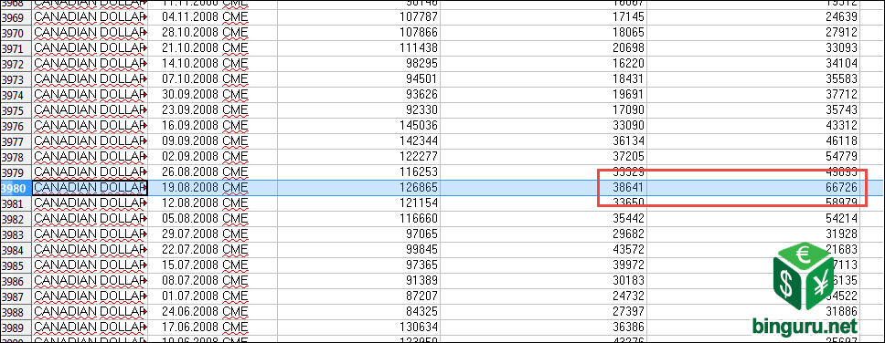
Task: Select the date cell 22.07.2008
Action: tap(212, 250)
